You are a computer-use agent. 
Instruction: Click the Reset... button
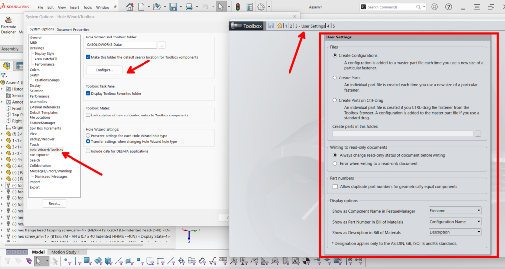(x=54, y=204)
